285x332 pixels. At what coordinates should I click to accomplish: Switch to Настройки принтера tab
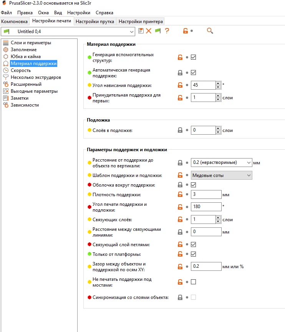[141, 22]
